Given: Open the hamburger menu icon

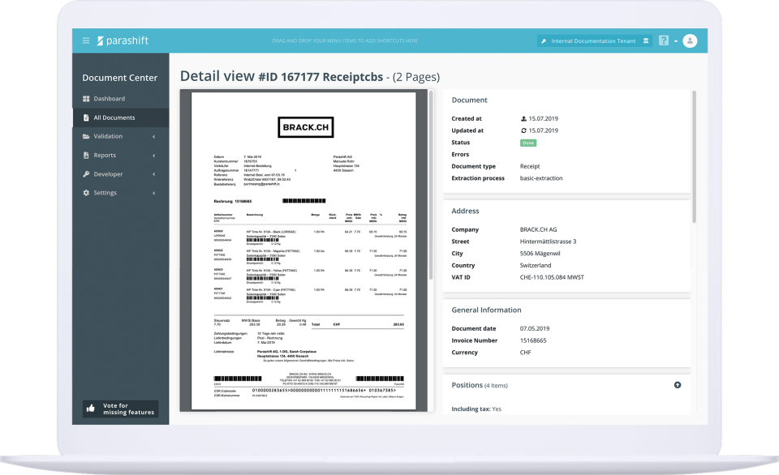Looking at the screenshot, I should (x=86, y=41).
